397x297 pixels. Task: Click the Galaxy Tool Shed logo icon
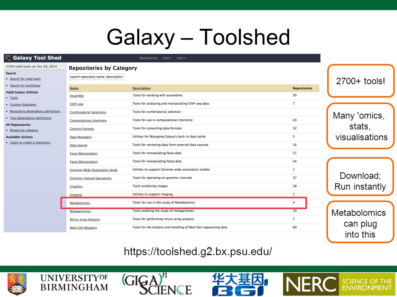pyautogui.click(x=8, y=58)
